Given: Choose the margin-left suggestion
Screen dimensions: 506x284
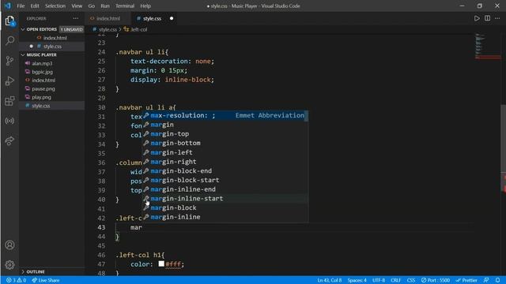Looking at the screenshot, I should 225,152.
